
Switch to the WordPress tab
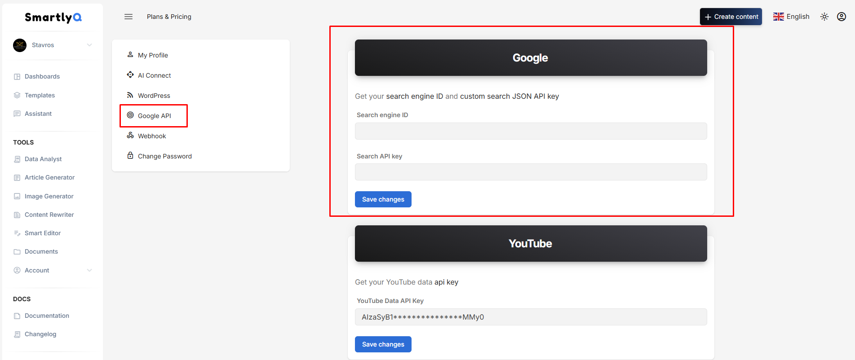click(x=154, y=96)
